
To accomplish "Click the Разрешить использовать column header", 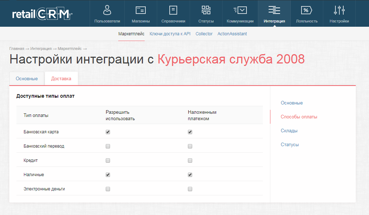I will [120, 116].
